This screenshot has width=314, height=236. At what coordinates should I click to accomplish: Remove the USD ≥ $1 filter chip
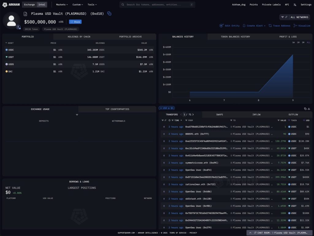(161, 108)
